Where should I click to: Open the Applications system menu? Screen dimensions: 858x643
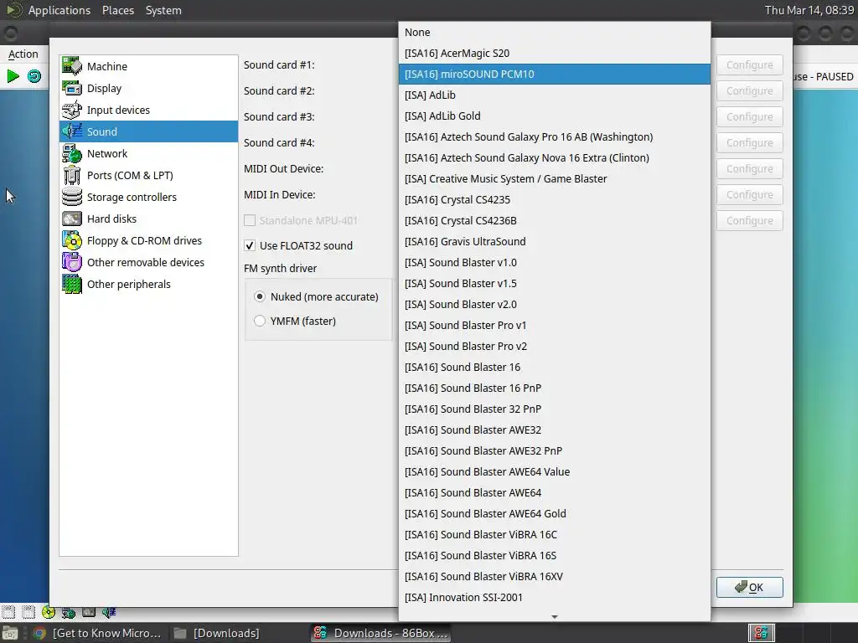click(59, 10)
